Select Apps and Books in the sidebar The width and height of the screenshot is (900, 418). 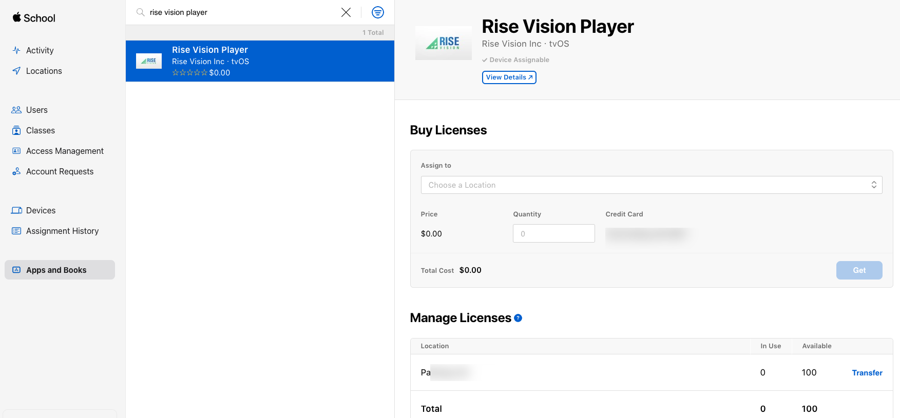(x=56, y=270)
